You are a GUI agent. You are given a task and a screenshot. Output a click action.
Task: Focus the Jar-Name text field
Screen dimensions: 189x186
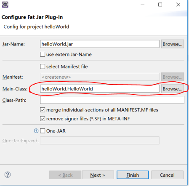tap(100, 44)
